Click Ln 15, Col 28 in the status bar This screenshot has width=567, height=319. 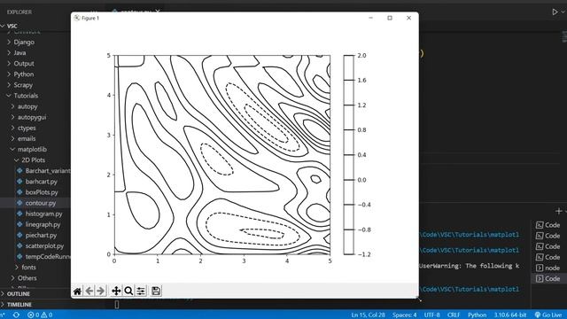(369, 315)
